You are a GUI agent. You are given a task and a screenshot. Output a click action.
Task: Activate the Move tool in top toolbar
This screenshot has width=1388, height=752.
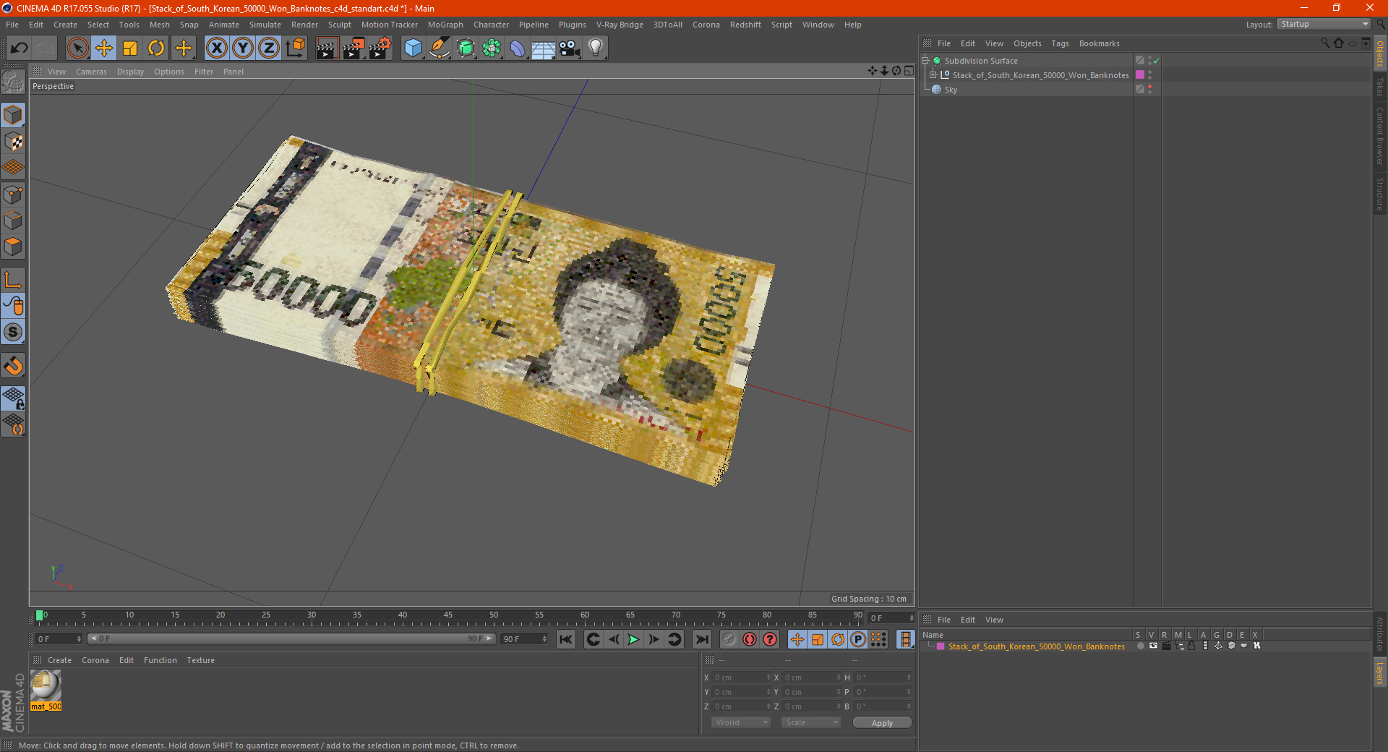(x=104, y=48)
